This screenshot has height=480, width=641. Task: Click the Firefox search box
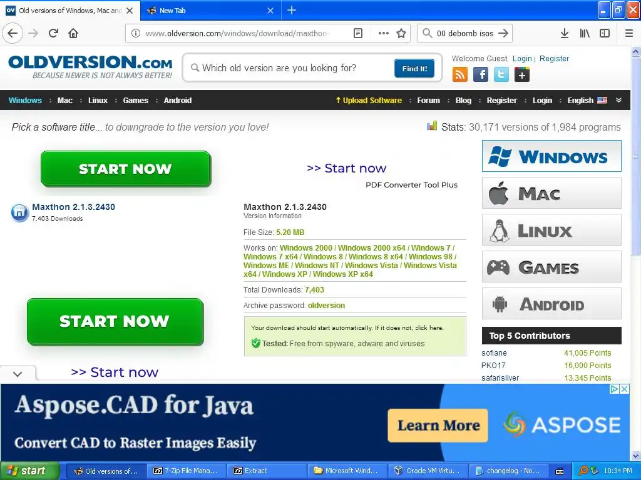pos(465,33)
